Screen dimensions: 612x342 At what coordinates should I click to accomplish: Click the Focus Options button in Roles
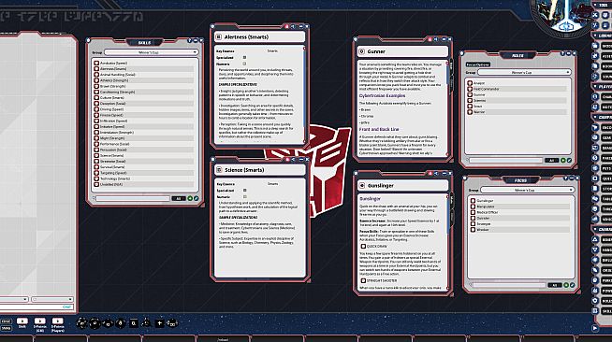478,64
